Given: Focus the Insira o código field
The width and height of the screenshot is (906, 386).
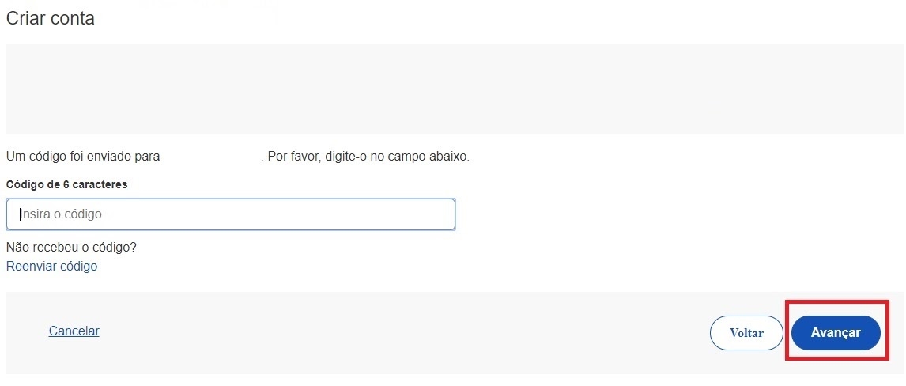Looking at the screenshot, I should (231, 214).
